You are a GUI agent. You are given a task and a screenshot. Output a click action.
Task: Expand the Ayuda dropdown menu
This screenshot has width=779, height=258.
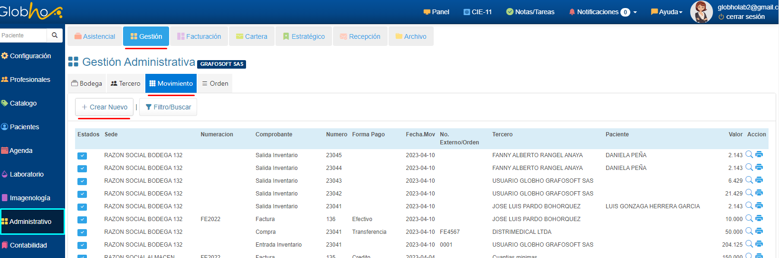pyautogui.click(x=667, y=12)
